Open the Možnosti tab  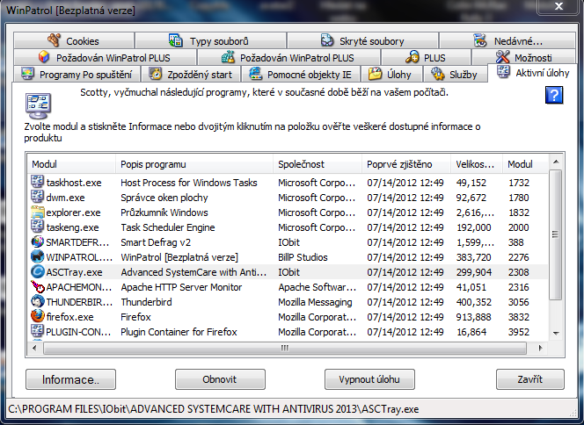pyautogui.click(x=523, y=57)
